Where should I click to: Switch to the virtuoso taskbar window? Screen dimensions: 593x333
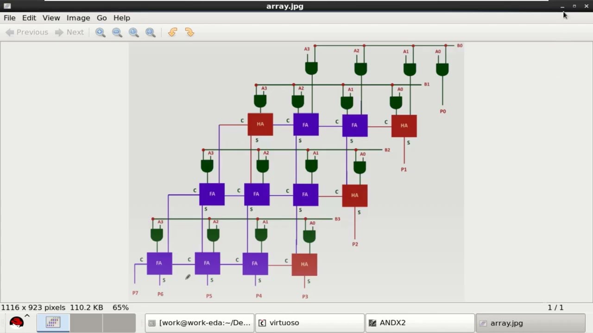[310, 323]
